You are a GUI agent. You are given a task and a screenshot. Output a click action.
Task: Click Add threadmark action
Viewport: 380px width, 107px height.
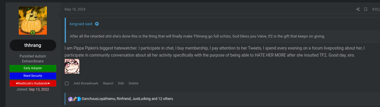[x=86, y=84]
